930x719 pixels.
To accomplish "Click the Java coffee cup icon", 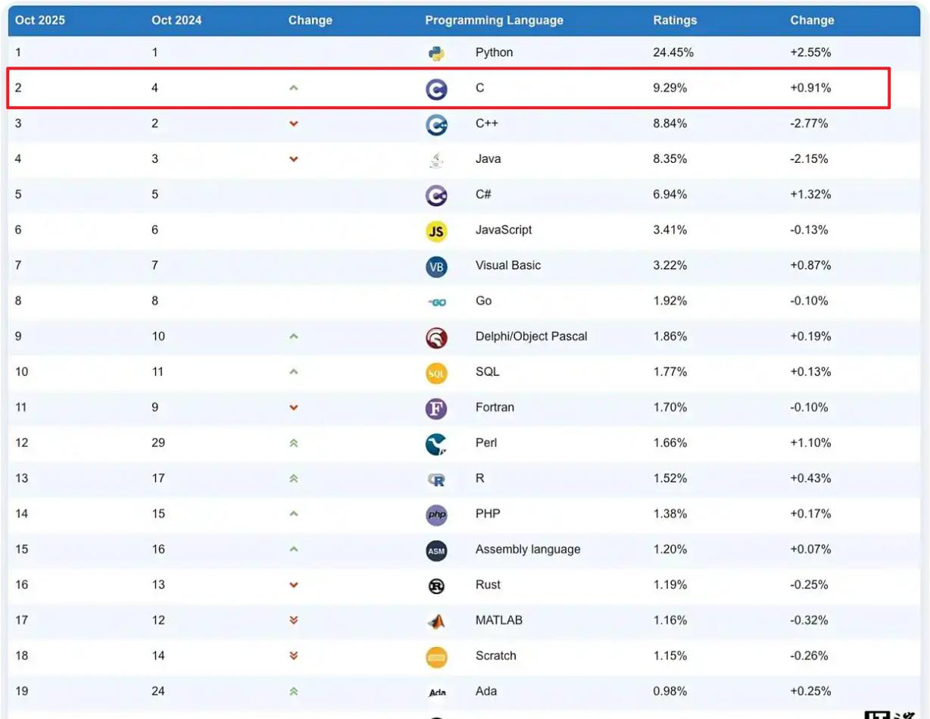I will [x=436, y=160].
